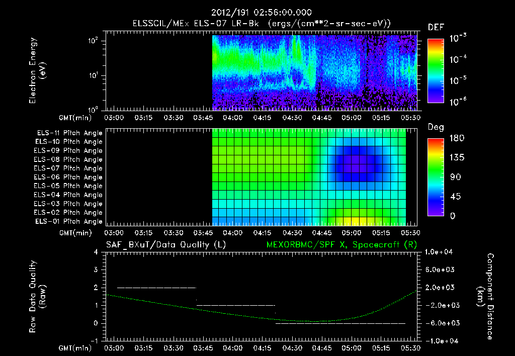Click the DEF color bar title

(x=436, y=27)
